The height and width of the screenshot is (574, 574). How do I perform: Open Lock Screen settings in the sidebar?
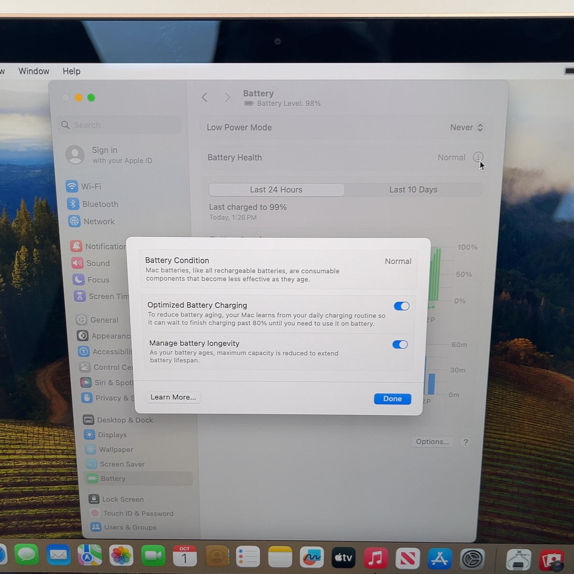pyautogui.click(x=116, y=499)
